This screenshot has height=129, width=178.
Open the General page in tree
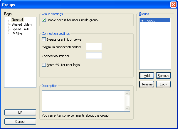(x=17, y=20)
